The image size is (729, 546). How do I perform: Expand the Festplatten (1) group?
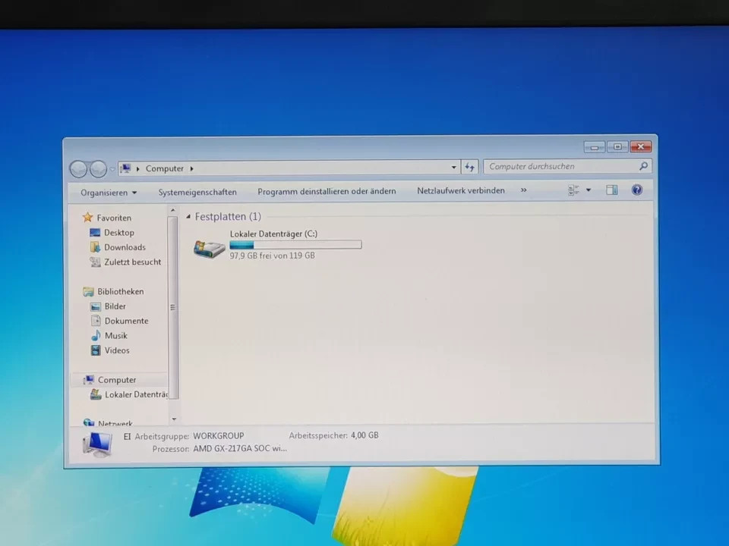pos(188,216)
